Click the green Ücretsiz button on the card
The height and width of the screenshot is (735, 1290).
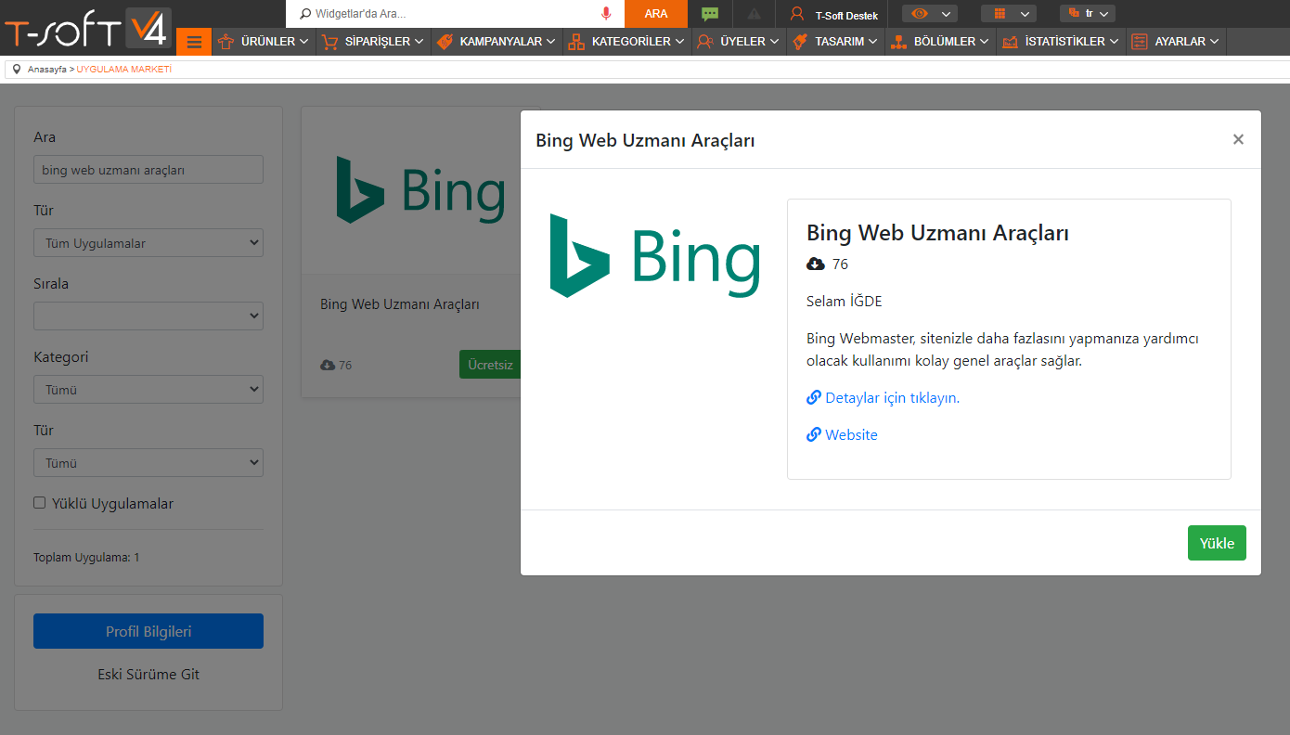(489, 365)
